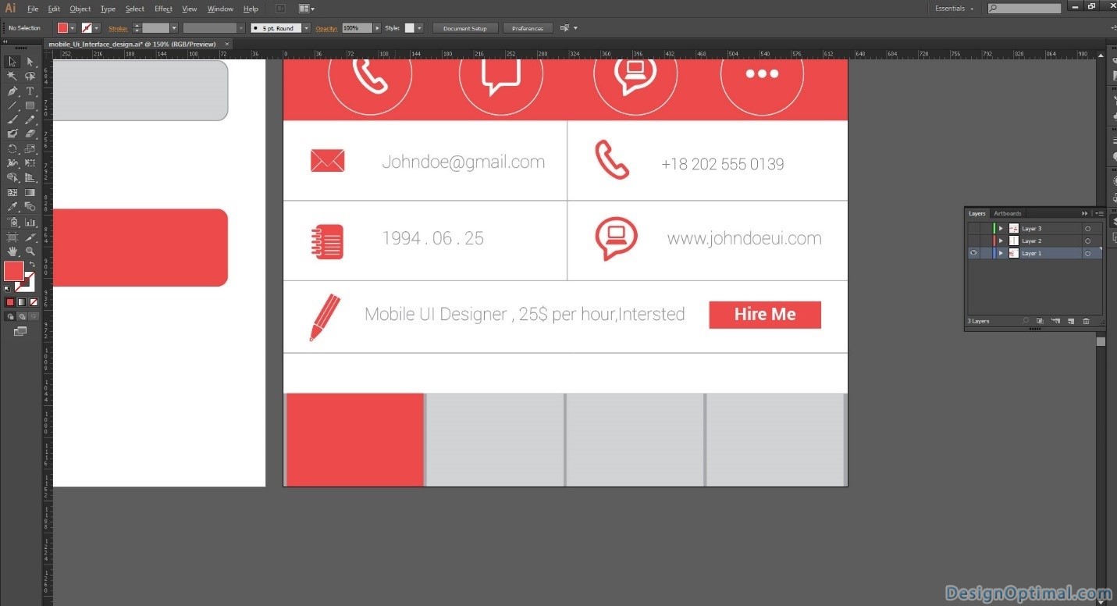Click Make/Release Clipping Mask icon

coord(1040,321)
